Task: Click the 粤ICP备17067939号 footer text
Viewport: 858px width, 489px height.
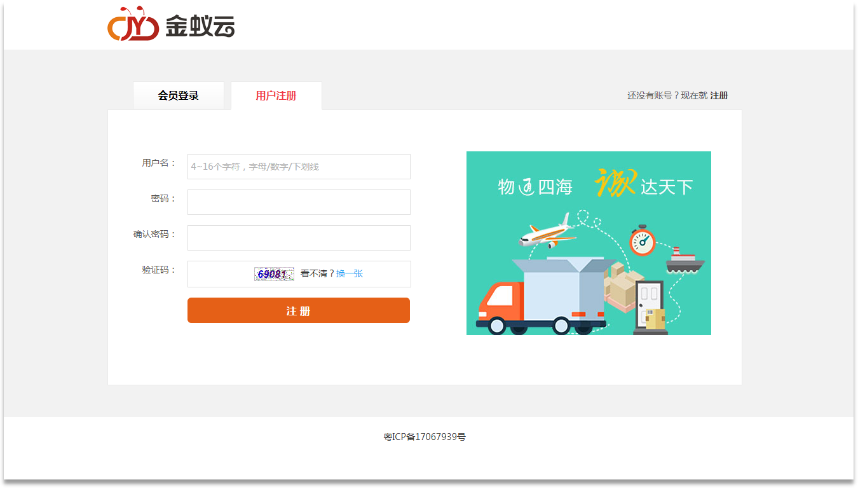Action: (425, 437)
